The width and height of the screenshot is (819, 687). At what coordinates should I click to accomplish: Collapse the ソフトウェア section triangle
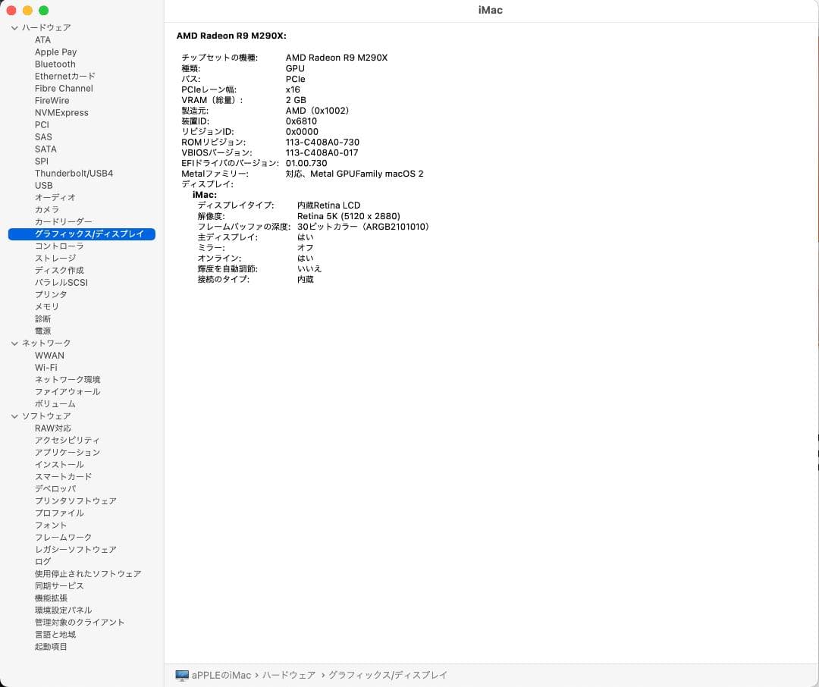coord(14,416)
